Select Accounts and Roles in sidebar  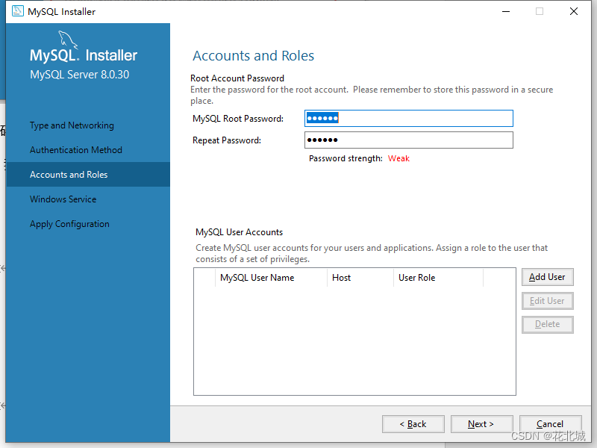(88, 175)
